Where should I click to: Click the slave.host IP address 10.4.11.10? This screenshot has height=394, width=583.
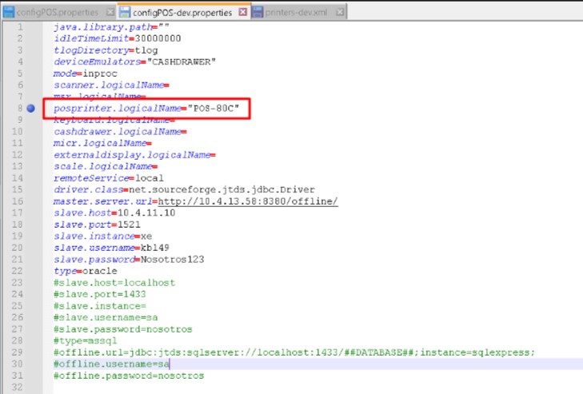[x=146, y=213]
